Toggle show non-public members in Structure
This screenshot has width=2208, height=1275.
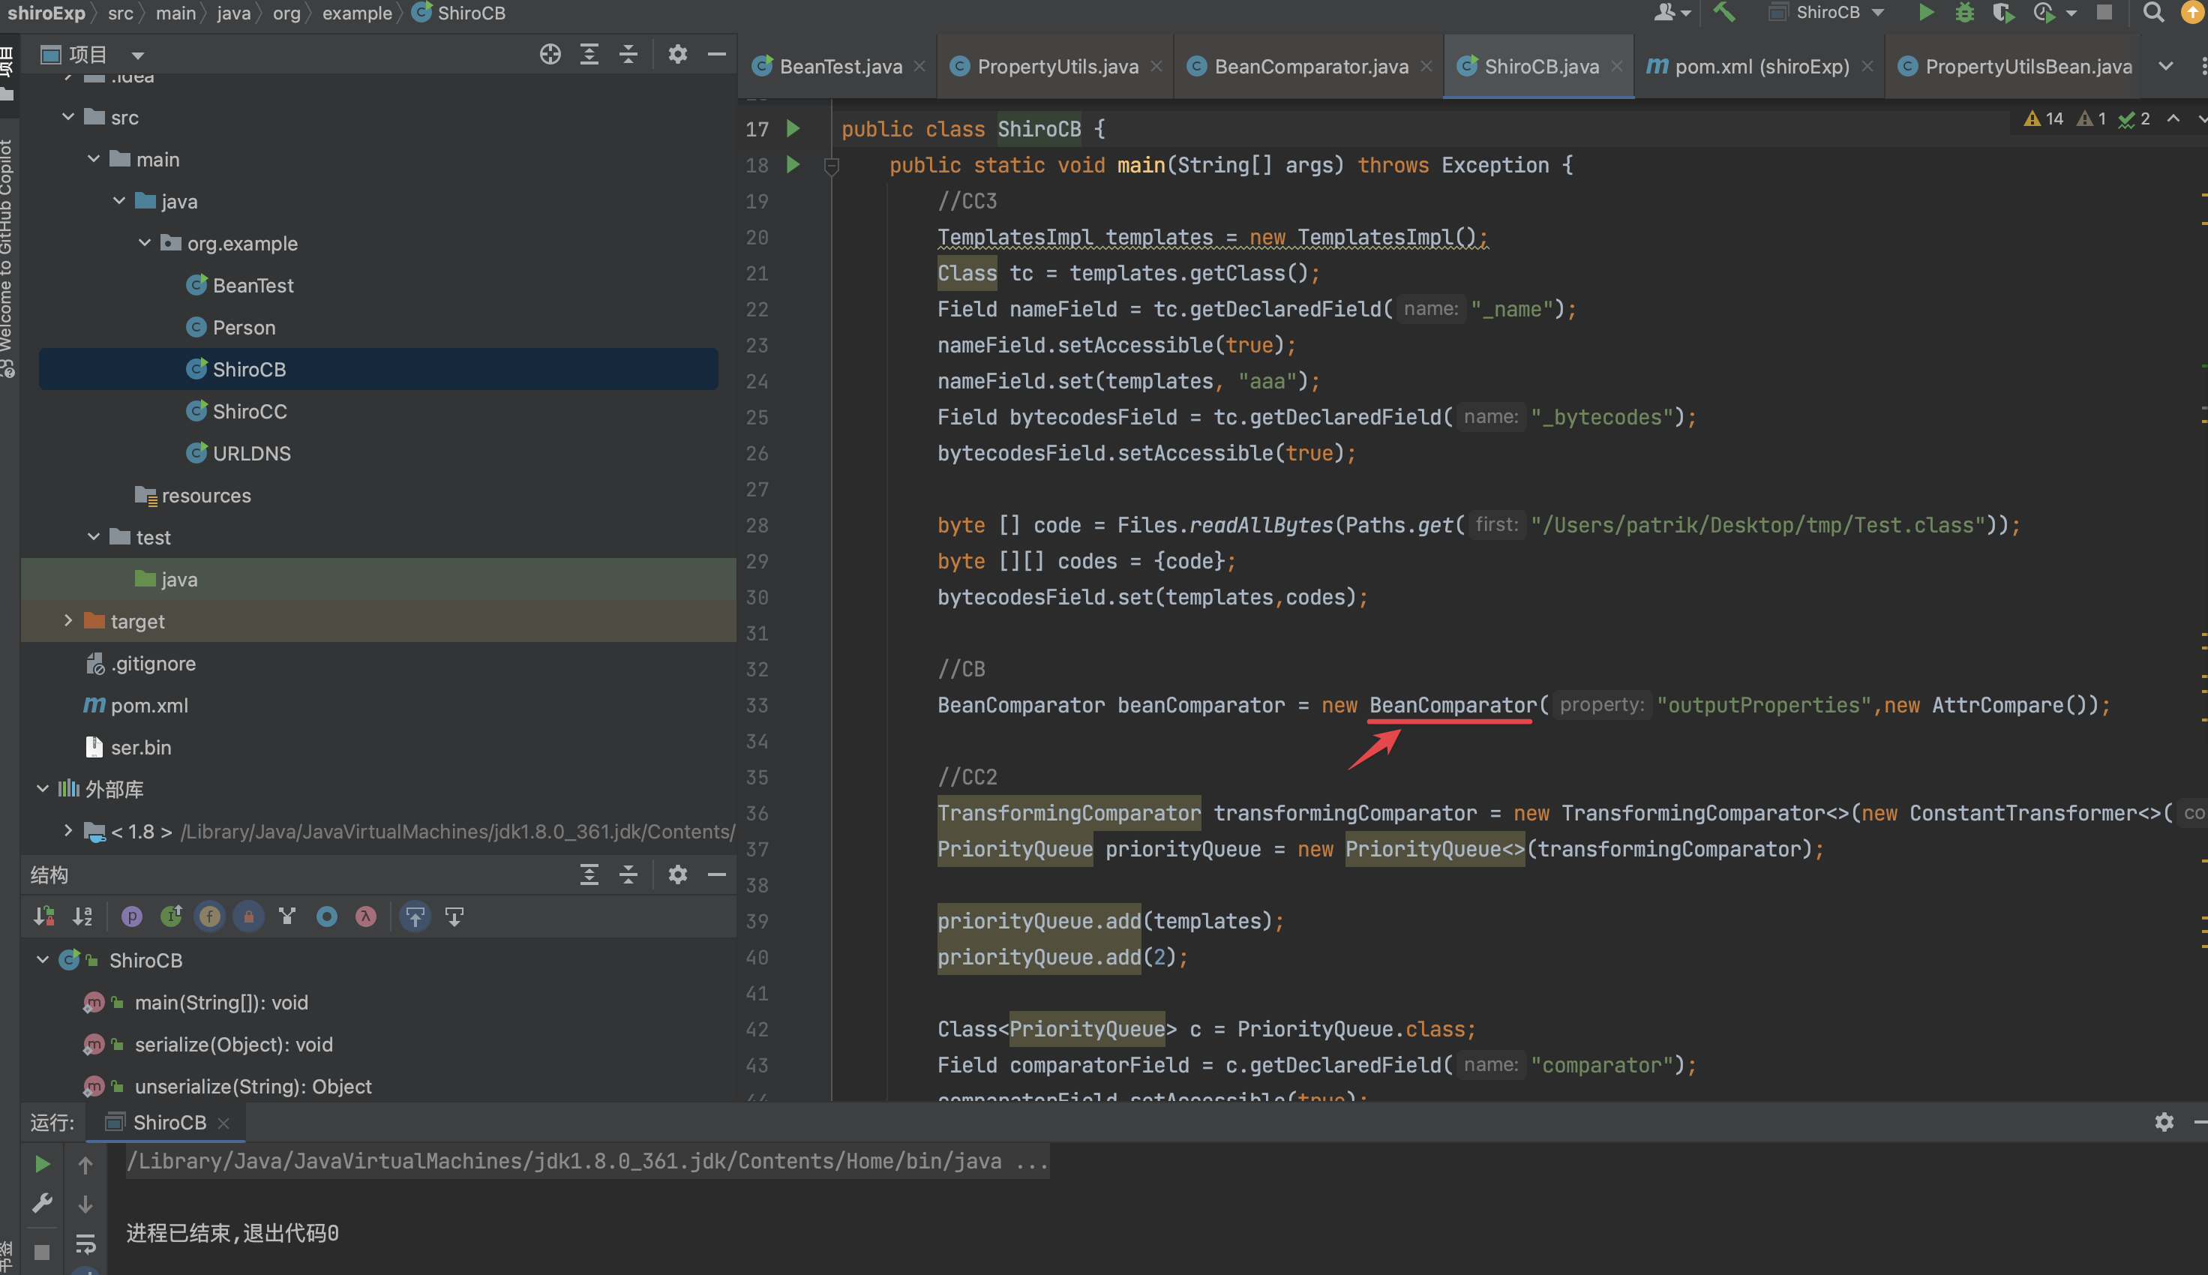249,916
